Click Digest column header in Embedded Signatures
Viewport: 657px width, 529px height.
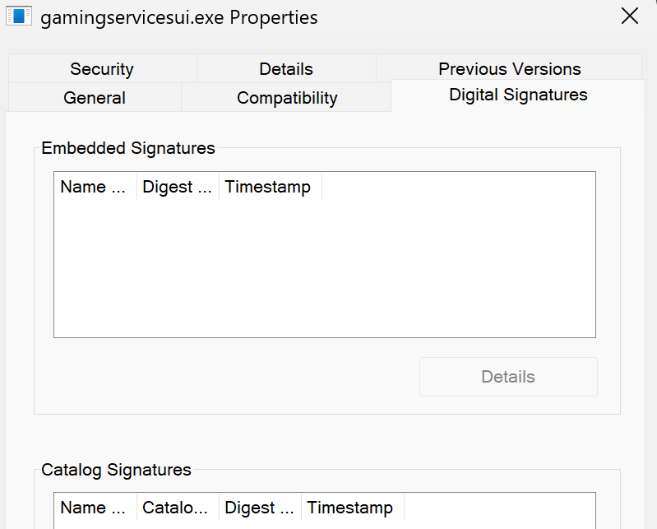point(178,187)
